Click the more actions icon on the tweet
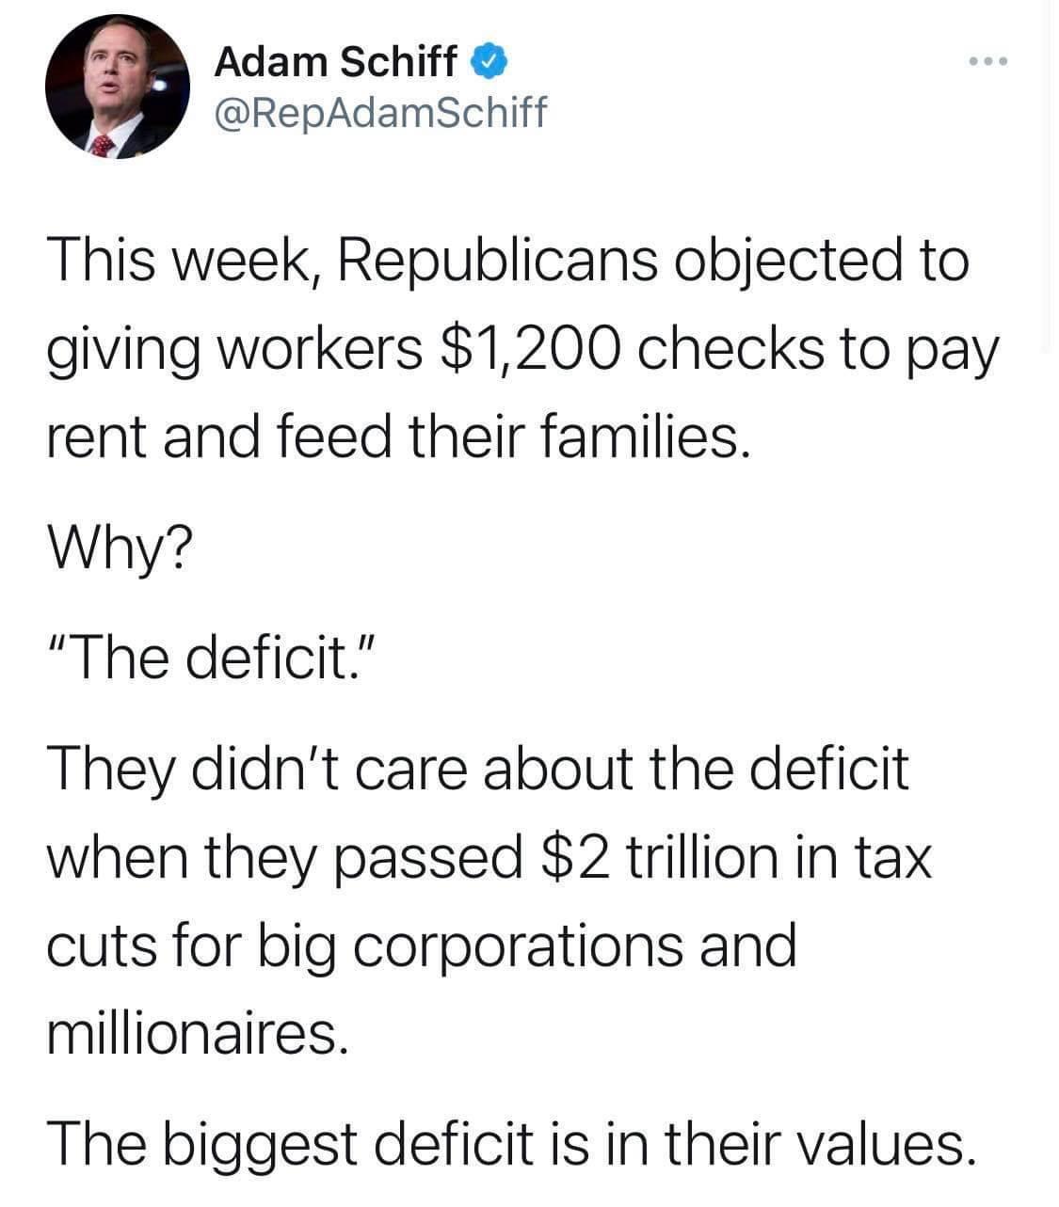 pyautogui.click(x=985, y=58)
